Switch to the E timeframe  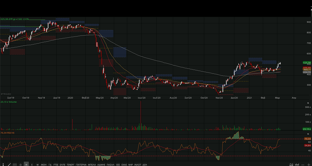[32, 164]
